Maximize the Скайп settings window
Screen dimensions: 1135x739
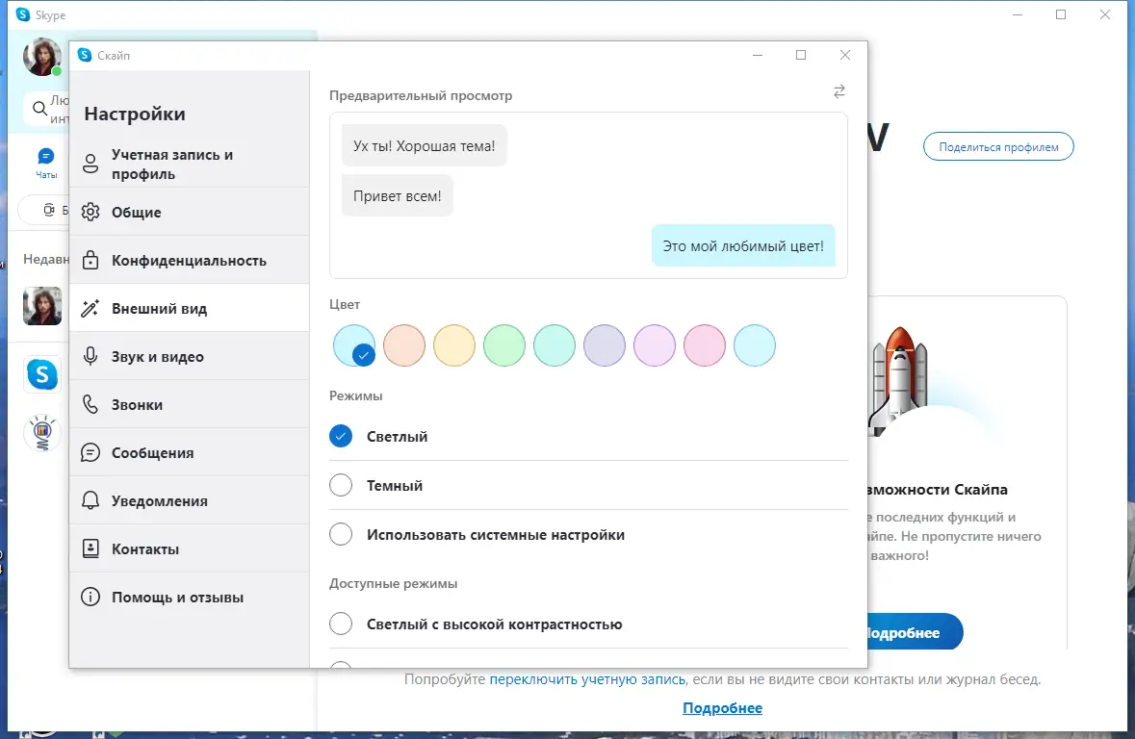point(801,55)
